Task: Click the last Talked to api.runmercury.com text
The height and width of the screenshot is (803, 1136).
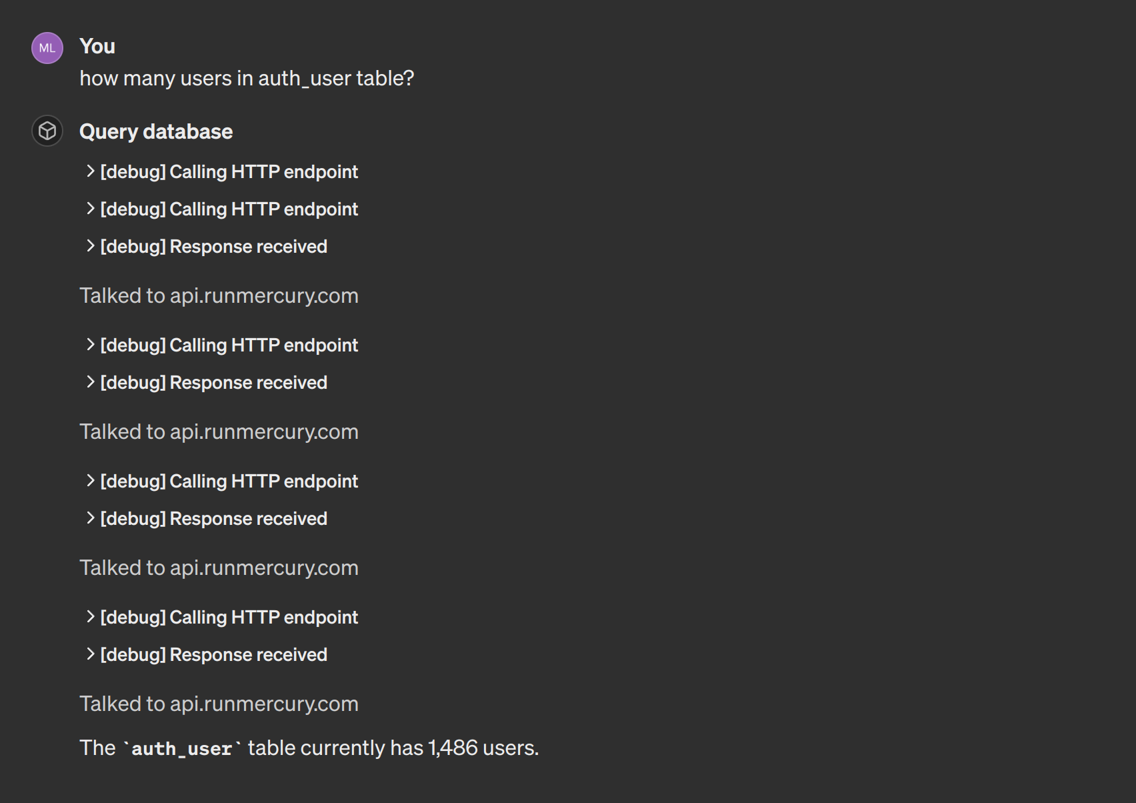Action: pos(219,704)
